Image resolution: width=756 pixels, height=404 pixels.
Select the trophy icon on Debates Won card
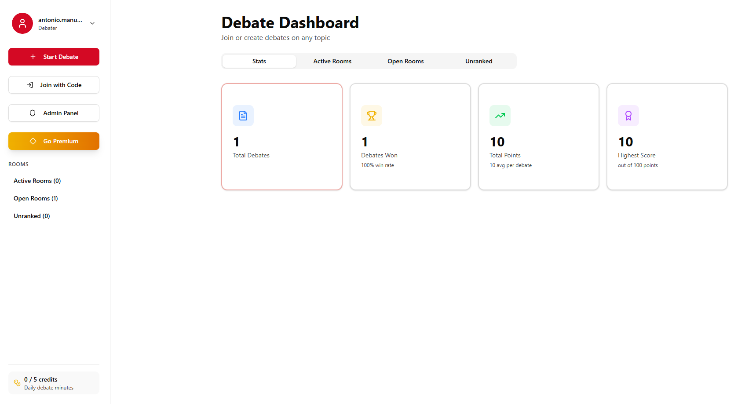(372, 115)
